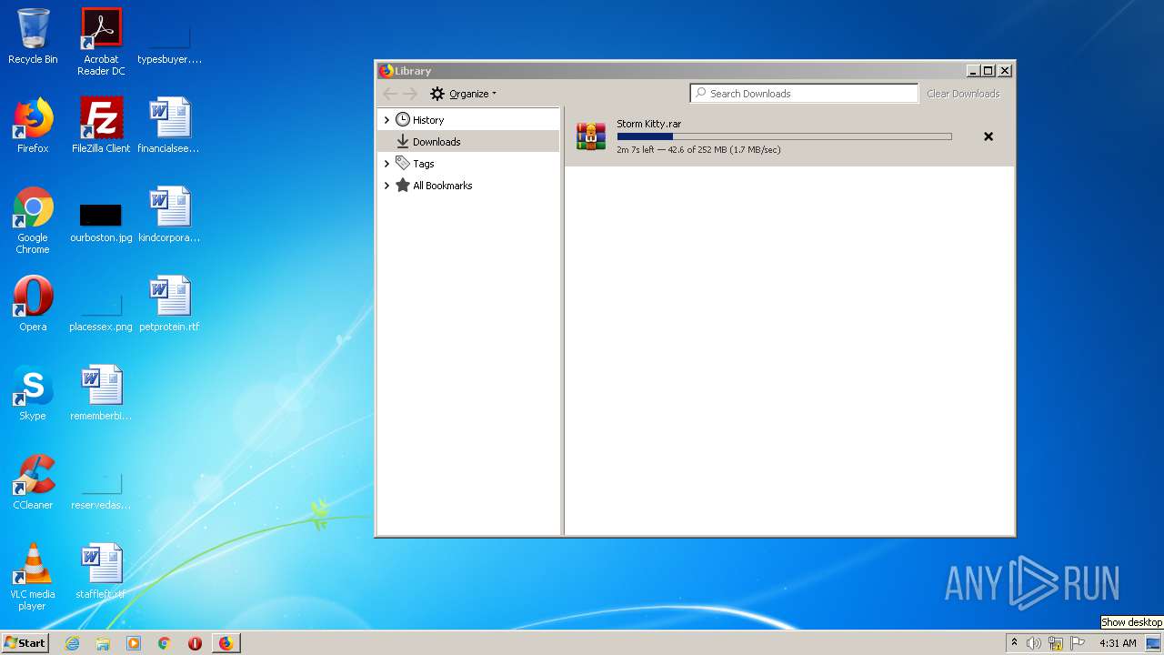Click the Show desktop button
The width and height of the screenshot is (1164, 655).
pos(1155,643)
